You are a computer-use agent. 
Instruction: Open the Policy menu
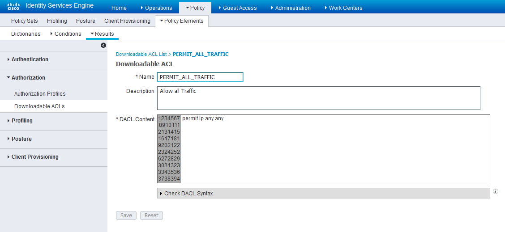195,8
